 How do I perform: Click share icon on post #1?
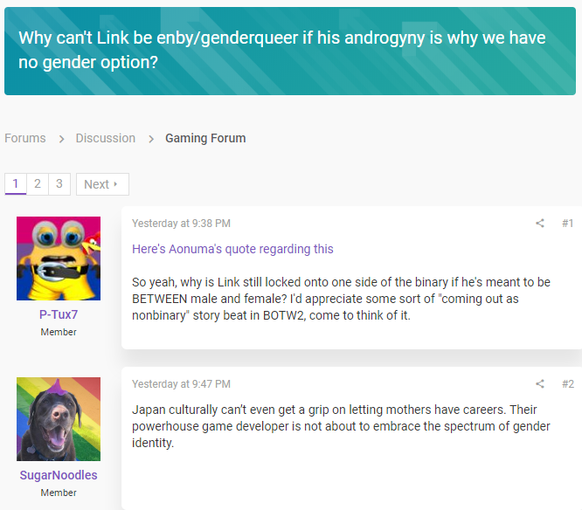click(x=540, y=224)
